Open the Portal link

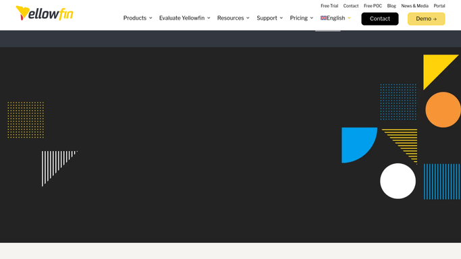coord(439,6)
